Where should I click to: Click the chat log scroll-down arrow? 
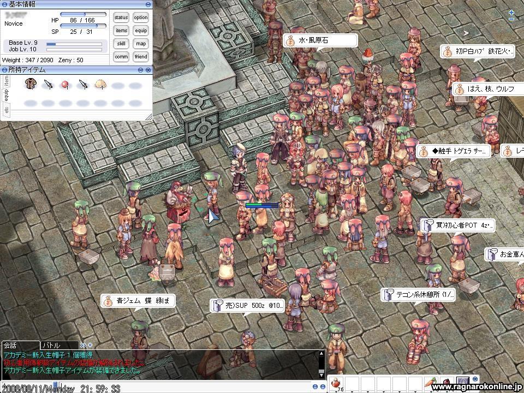click(321, 375)
